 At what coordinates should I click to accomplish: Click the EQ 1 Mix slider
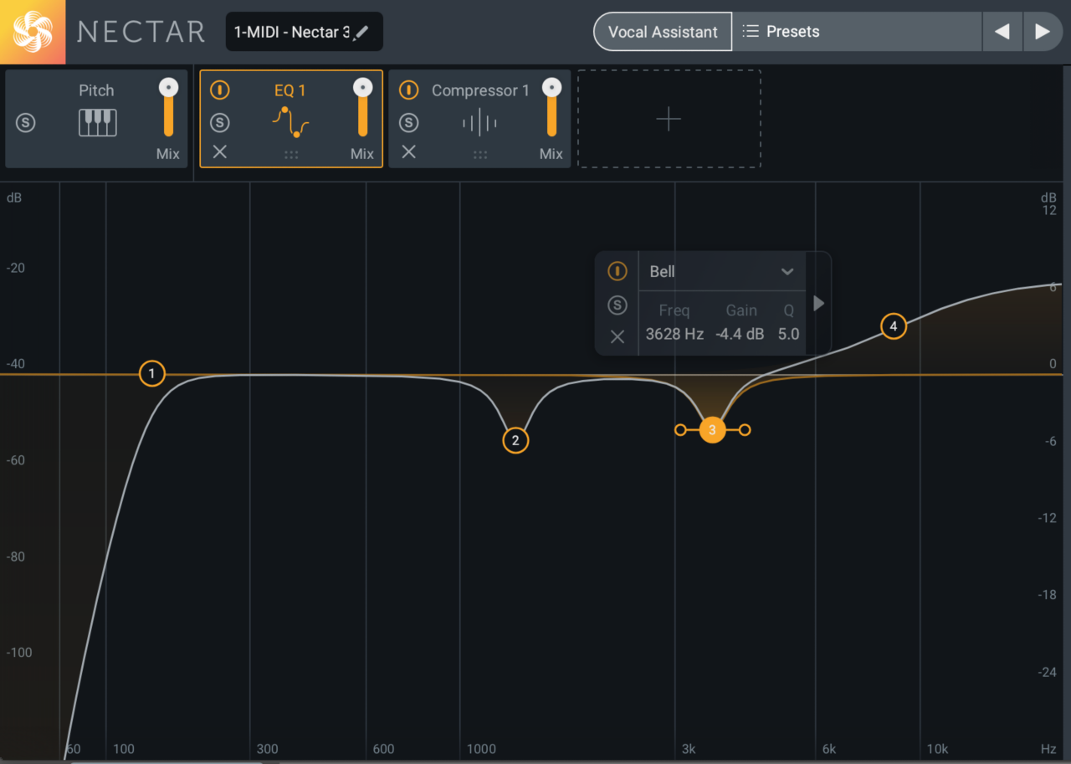coord(362,109)
